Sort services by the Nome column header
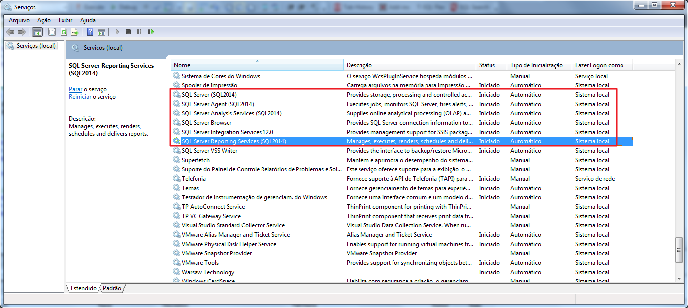The image size is (688, 308). (257, 65)
